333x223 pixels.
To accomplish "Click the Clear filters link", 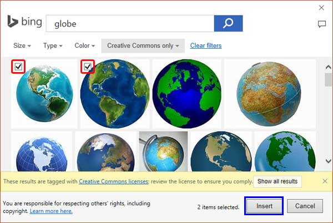I will click(x=205, y=45).
